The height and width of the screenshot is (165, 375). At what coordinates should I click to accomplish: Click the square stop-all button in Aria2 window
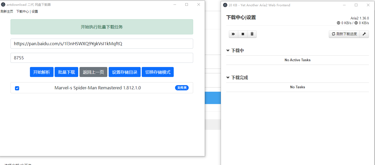pos(243,34)
